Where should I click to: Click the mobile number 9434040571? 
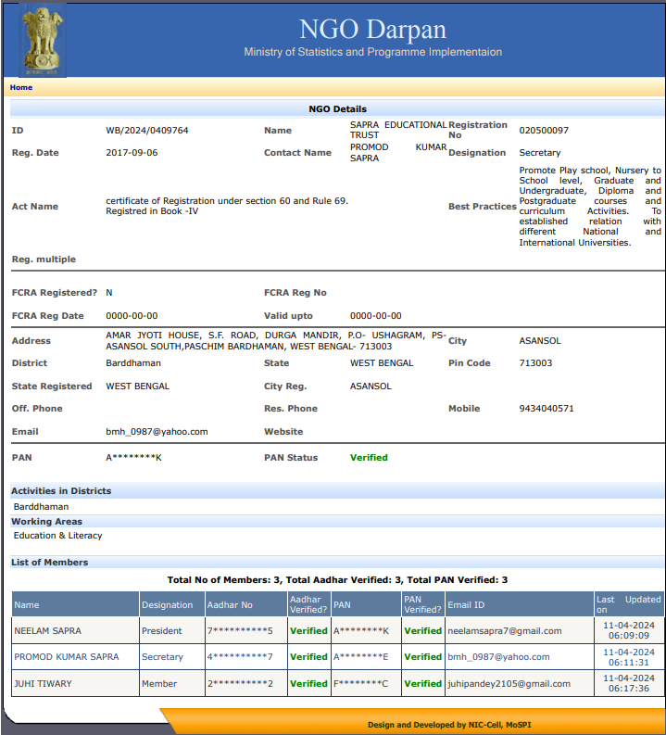(547, 409)
